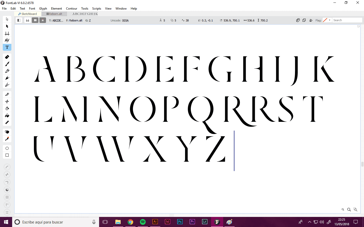Select the Element (black arrow) tool
Image resolution: width=364 pixels, height=227 pixels.
coord(7,26)
